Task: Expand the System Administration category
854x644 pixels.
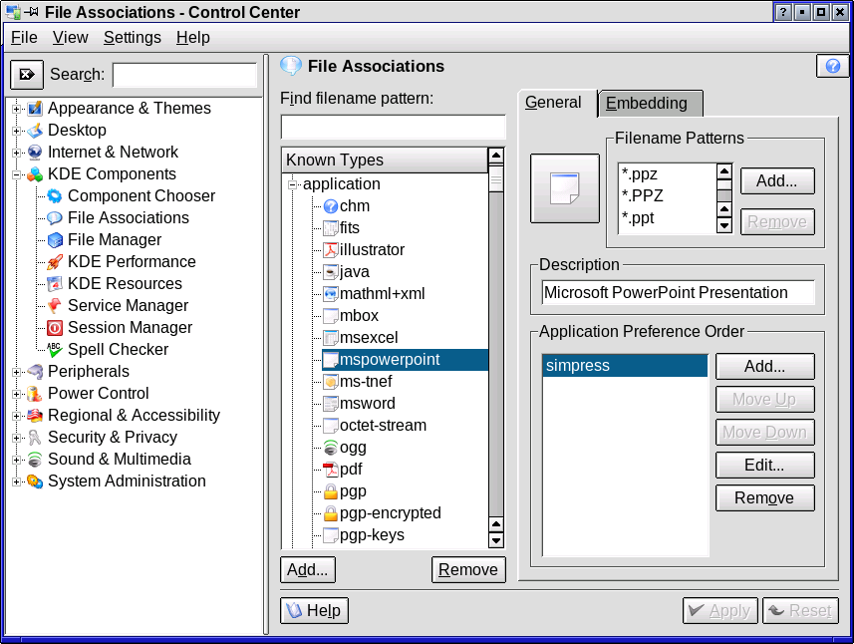Action: tap(17, 482)
